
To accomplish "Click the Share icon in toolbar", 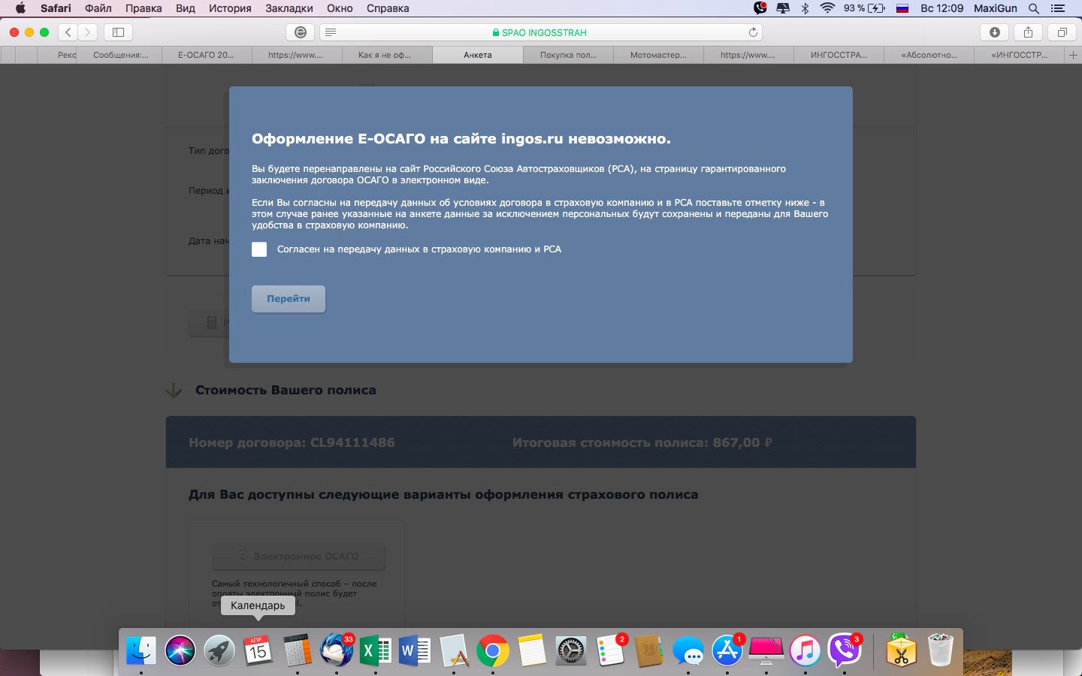I will (x=1028, y=32).
